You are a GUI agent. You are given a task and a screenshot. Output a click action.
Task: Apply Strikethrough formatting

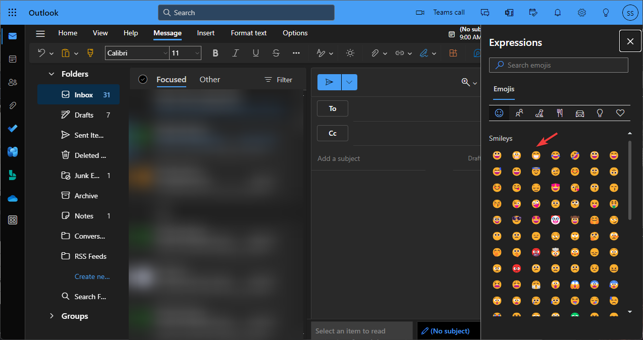pos(276,53)
